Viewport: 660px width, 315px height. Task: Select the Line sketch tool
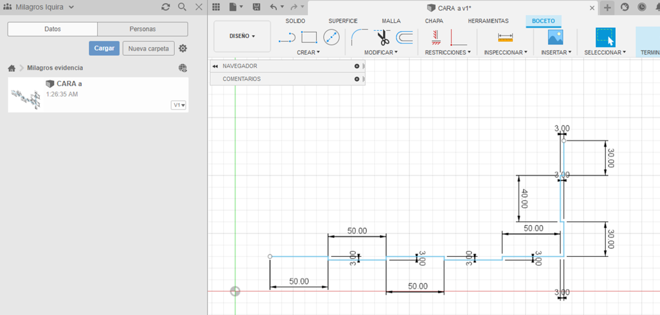[x=287, y=38]
